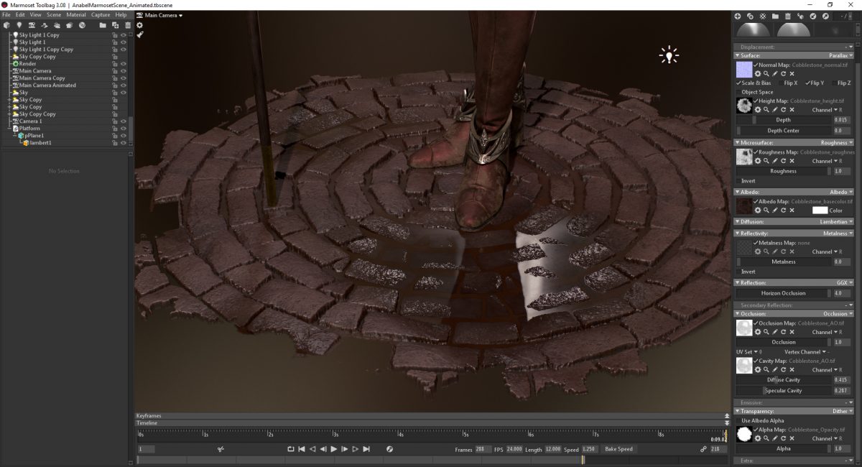Image resolution: width=862 pixels, height=467 pixels.
Task: Enable the Flip Y checkbox under Surface
Action: pos(809,83)
